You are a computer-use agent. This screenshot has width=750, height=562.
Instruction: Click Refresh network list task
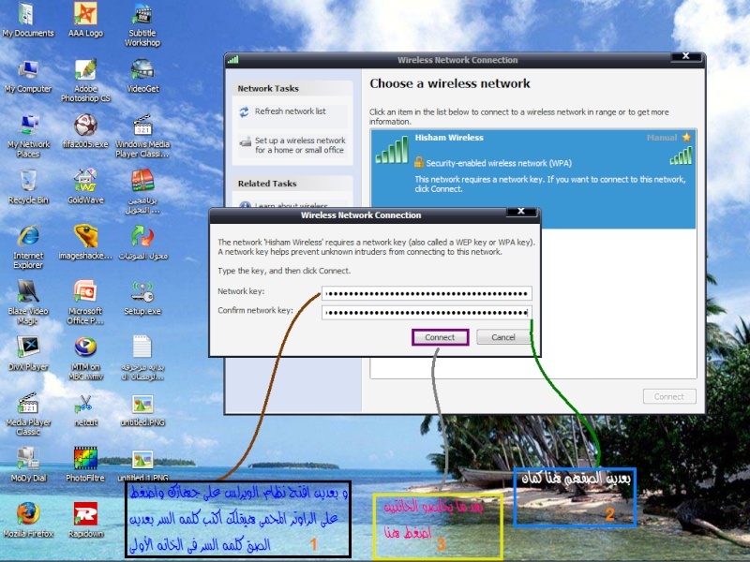coord(290,111)
